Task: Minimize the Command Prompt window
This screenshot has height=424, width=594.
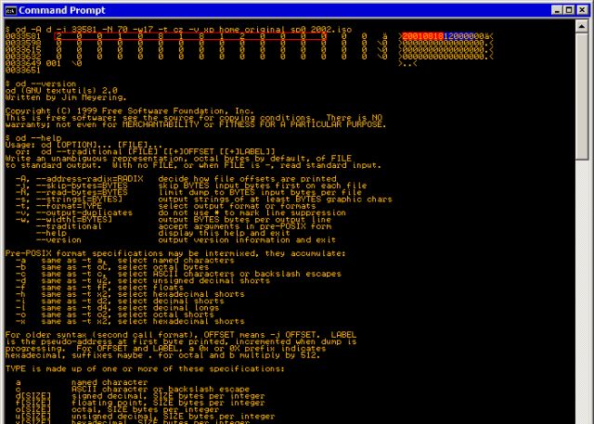Action: point(557,10)
